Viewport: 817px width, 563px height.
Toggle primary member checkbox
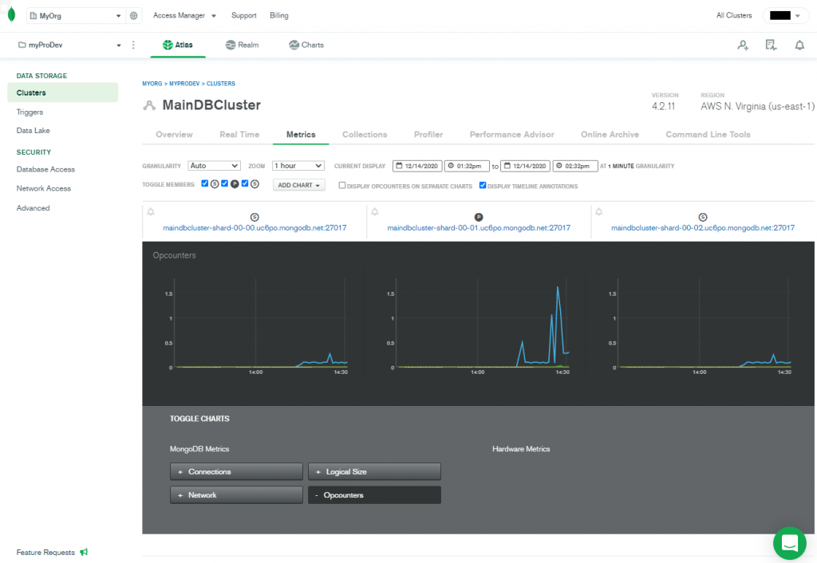pos(224,183)
